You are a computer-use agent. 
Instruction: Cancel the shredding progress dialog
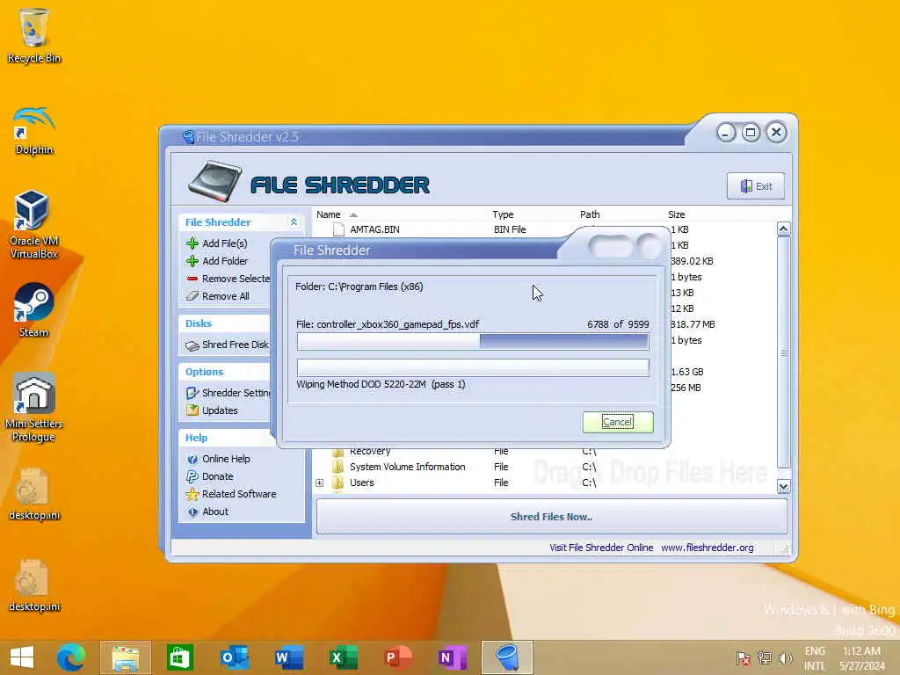(x=618, y=422)
